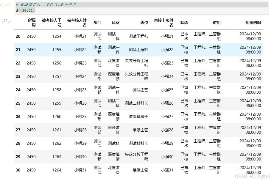Click row index 20 in the output table
This screenshot has width=271, height=181.
coord(18,36)
